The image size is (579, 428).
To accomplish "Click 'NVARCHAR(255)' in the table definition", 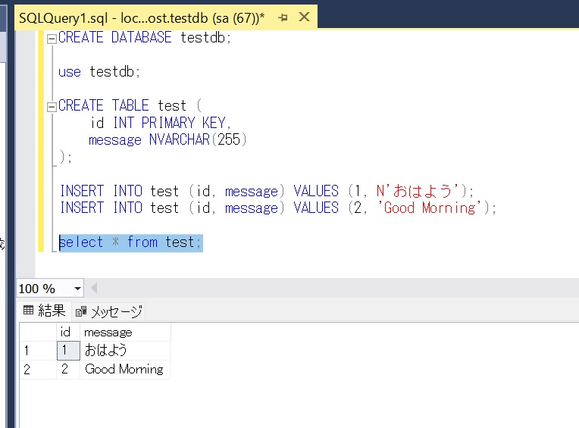I will tap(198, 140).
